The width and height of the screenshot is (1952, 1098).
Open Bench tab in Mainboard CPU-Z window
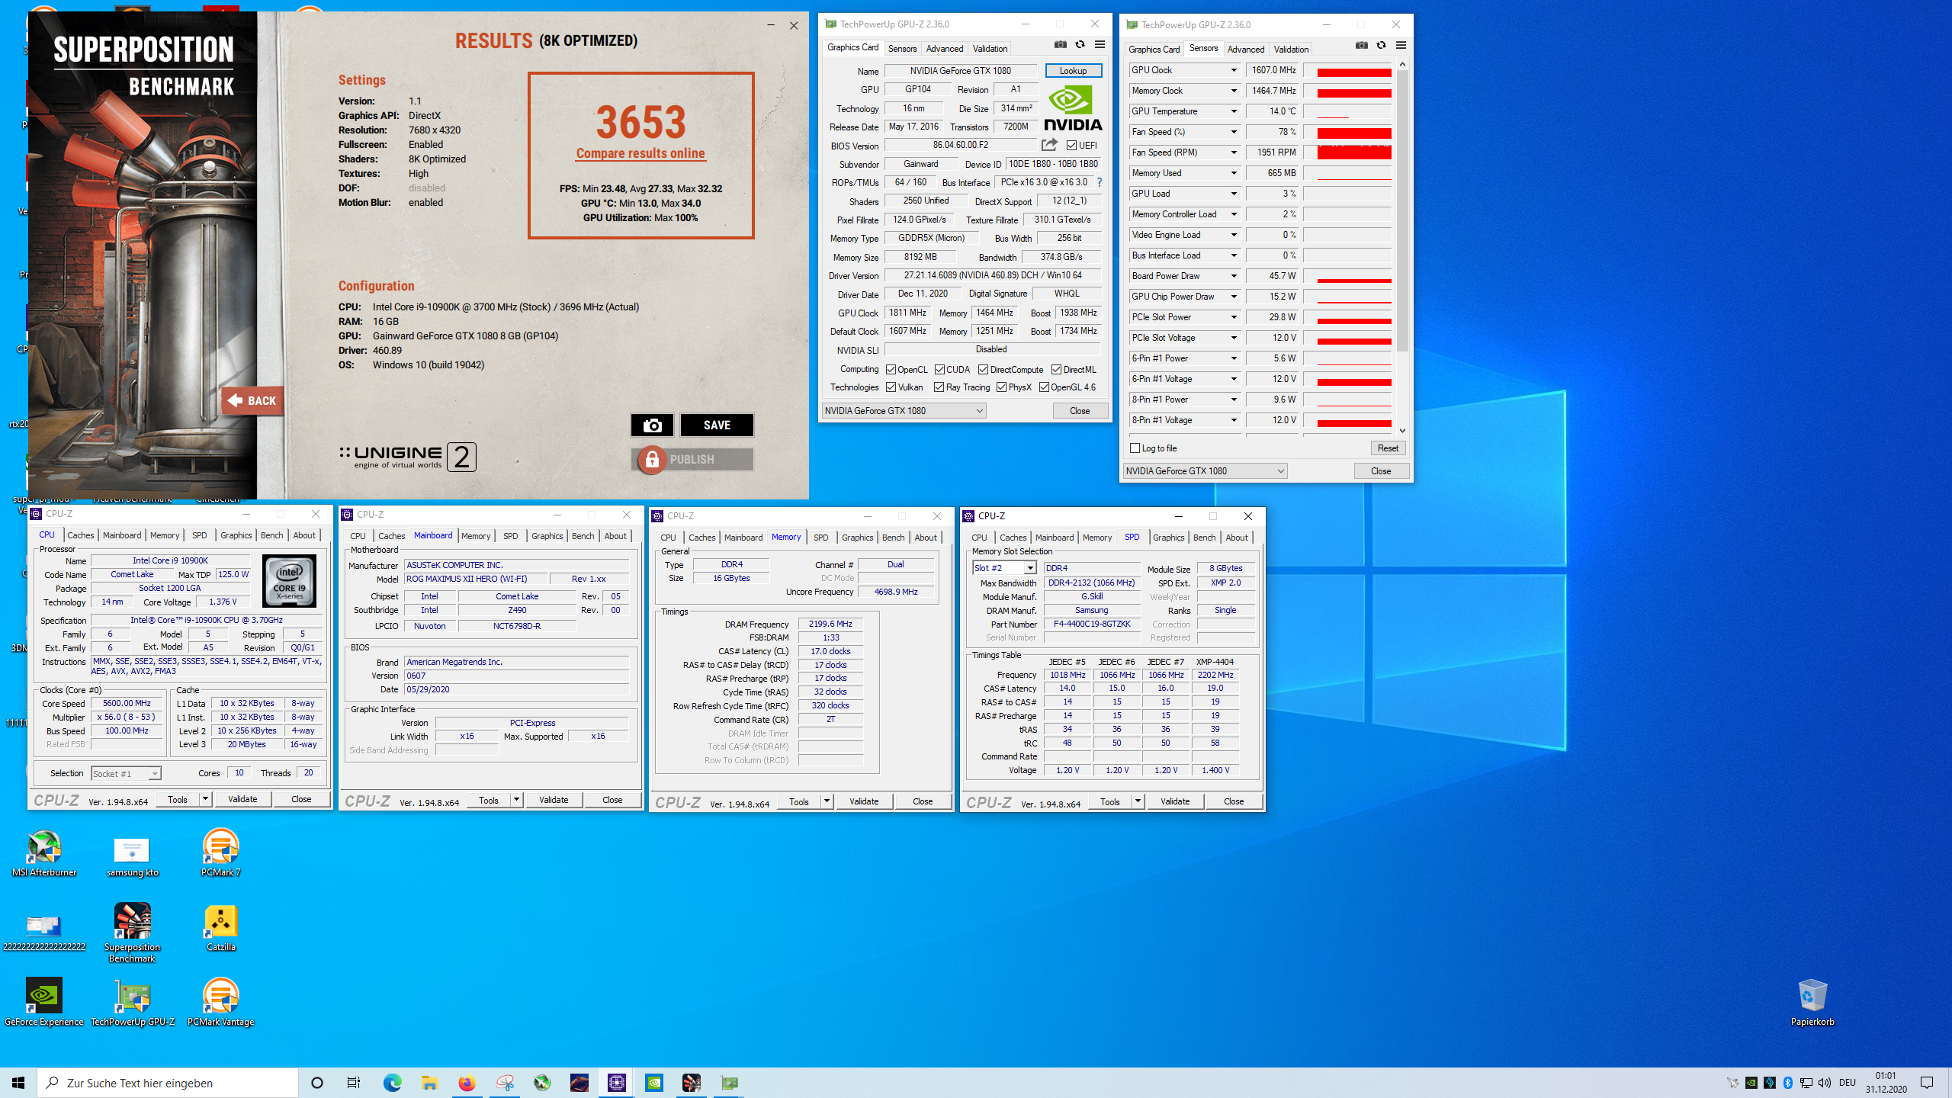point(583,536)
